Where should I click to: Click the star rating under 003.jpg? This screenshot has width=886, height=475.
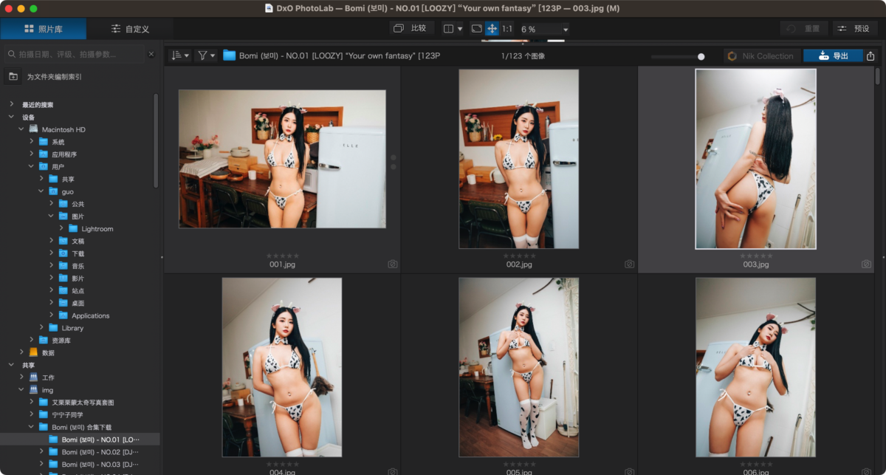[x=756, y=256]
